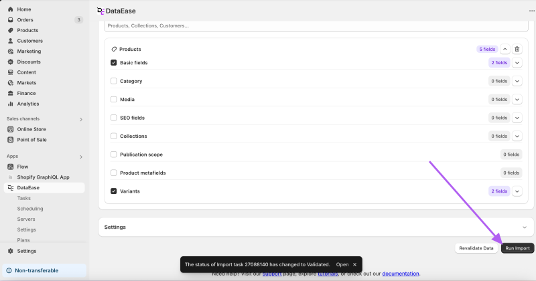Click the Analytics bar chart icon
Screen dimensions: 536x281
11,104
